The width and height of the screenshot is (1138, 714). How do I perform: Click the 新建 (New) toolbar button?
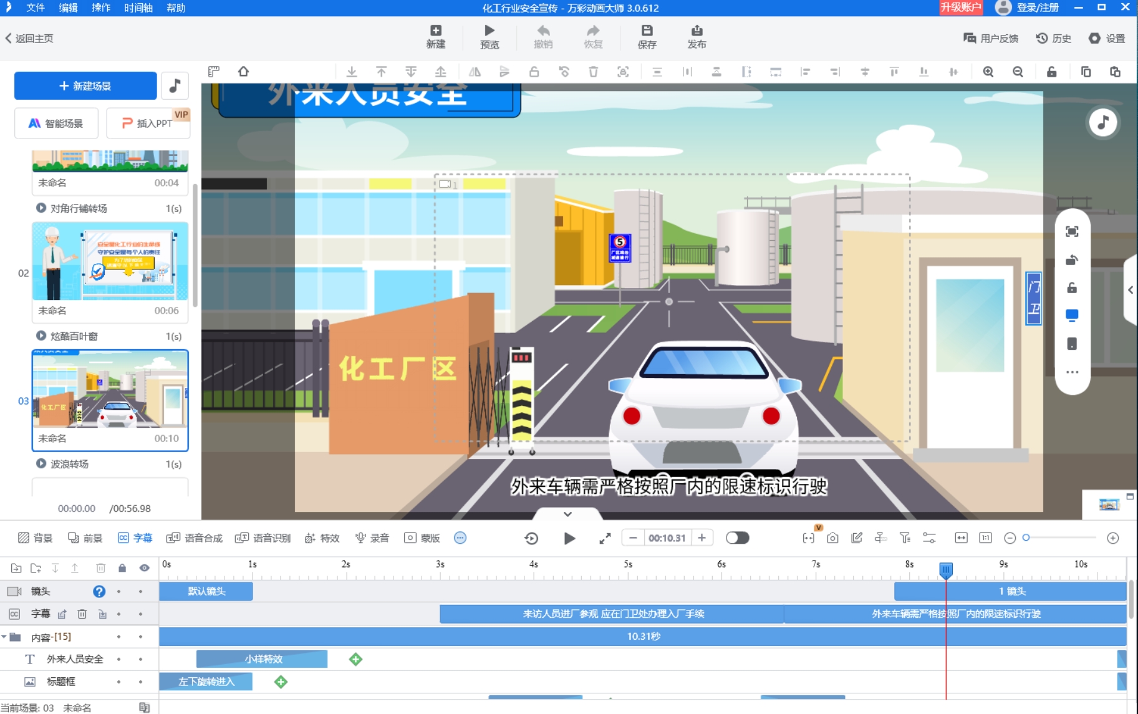coord(435,37)
